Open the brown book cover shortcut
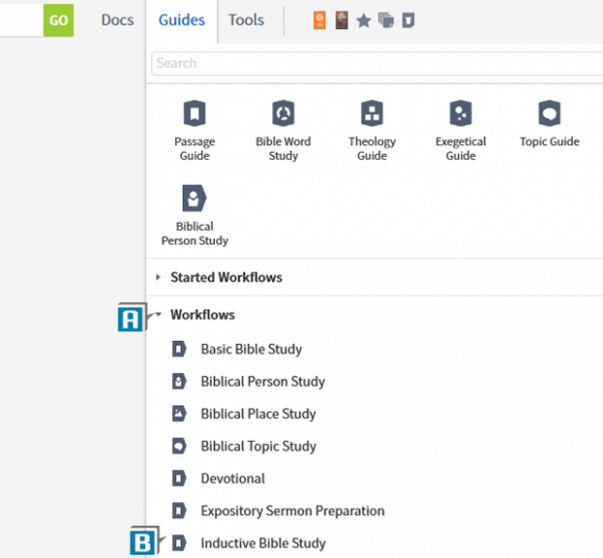The width and height of the screenshot is (603, 558). [x=341, y=20]
